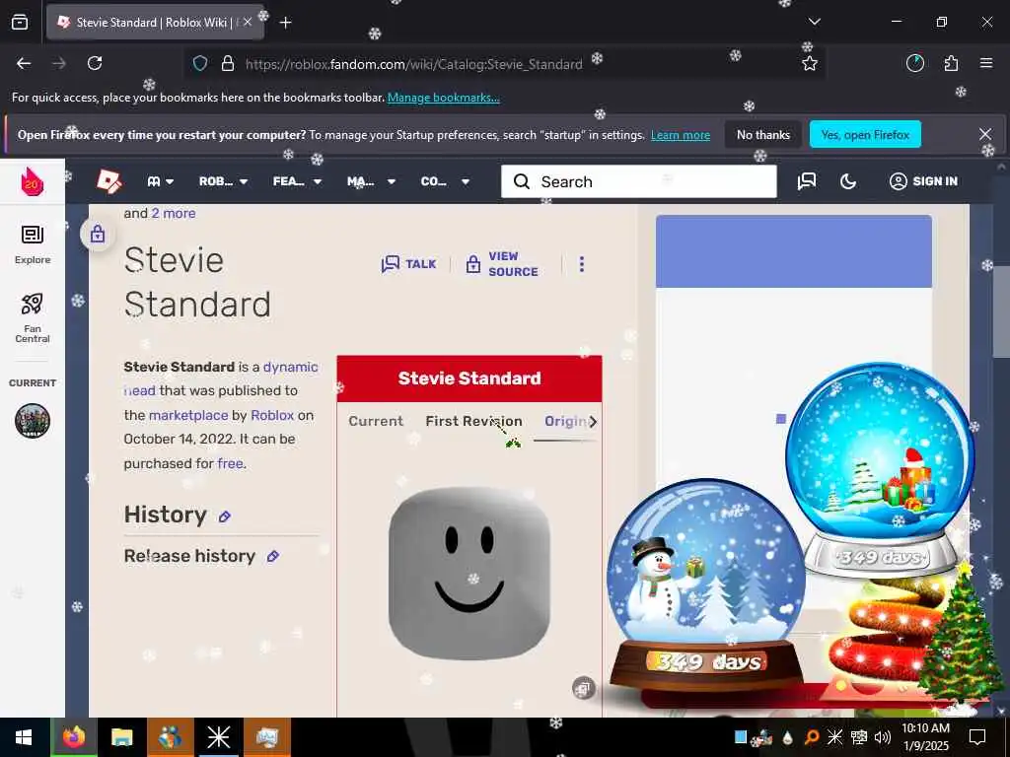The height and width of the screenshot is (757, 1010).
Task: Open wiki discussions icon
Action: [807, 181]
